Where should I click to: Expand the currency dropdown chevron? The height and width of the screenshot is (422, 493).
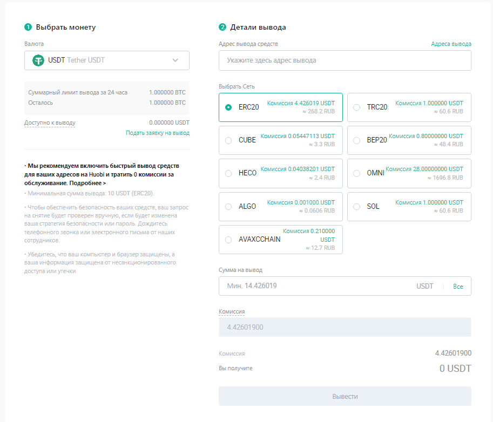tap(175, 60)
